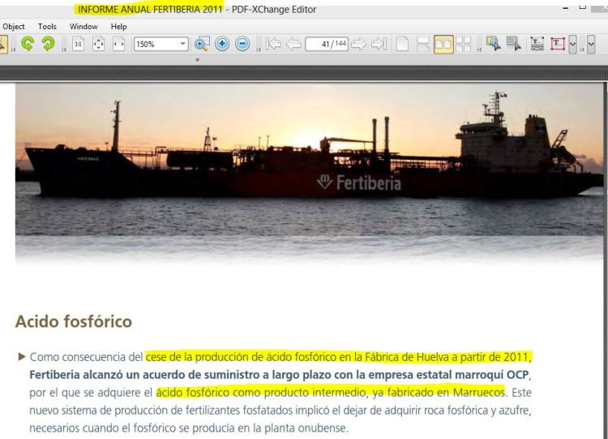Open the Tools menu
Viewport: 608px width, 439px height.
coord(48,27)
